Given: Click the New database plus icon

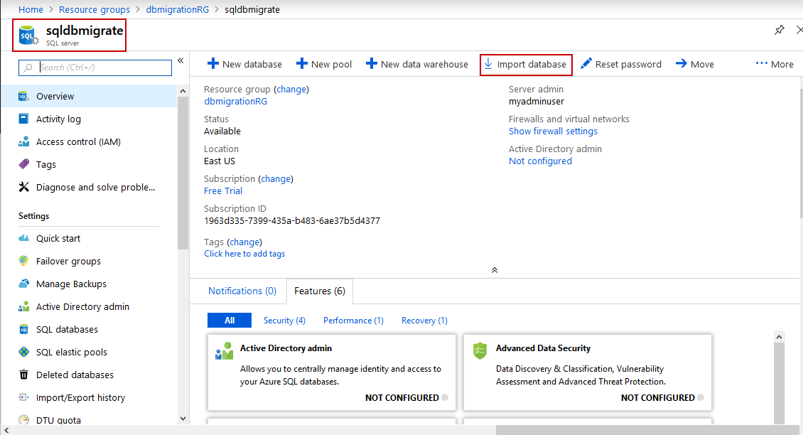Looking at the screenshot, I should click(x=212, y=64).
